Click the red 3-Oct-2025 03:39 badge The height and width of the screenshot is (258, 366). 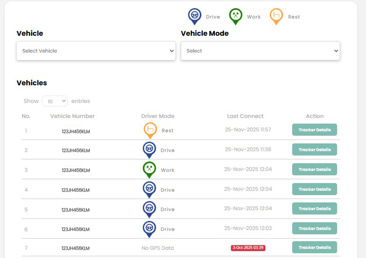(x=248, y=248)
